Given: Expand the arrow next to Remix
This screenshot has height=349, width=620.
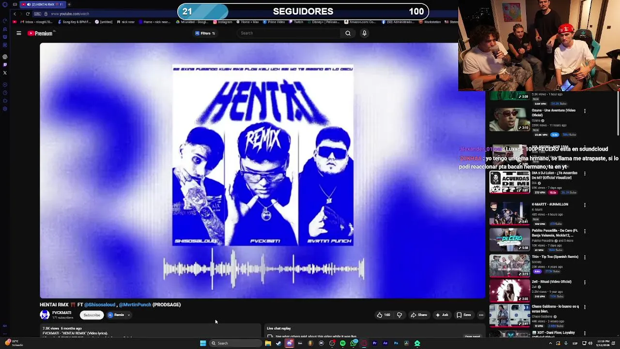Looking at the screenshot, I should point(129,315).
